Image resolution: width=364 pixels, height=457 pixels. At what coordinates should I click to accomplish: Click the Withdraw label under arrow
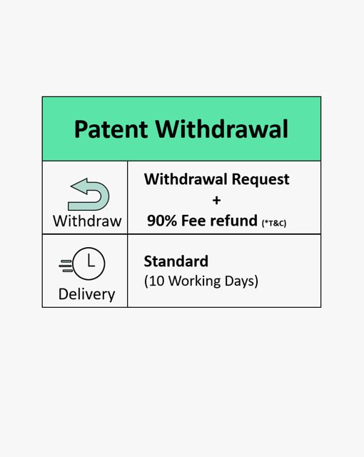(x=87, y=221)
